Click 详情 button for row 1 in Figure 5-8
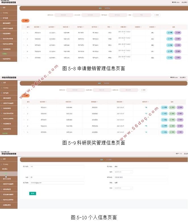 tap(170, 33)
